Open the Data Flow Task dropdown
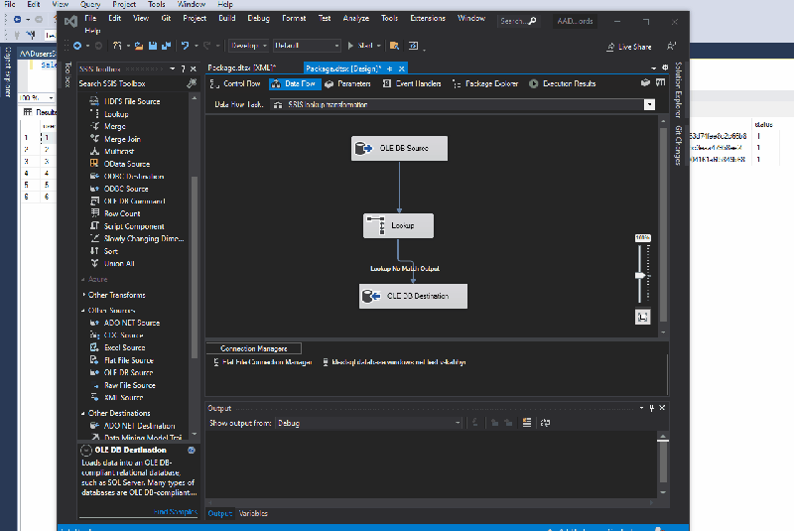The width and height of the screenshot is (794, 531). (x=649, y=105)
